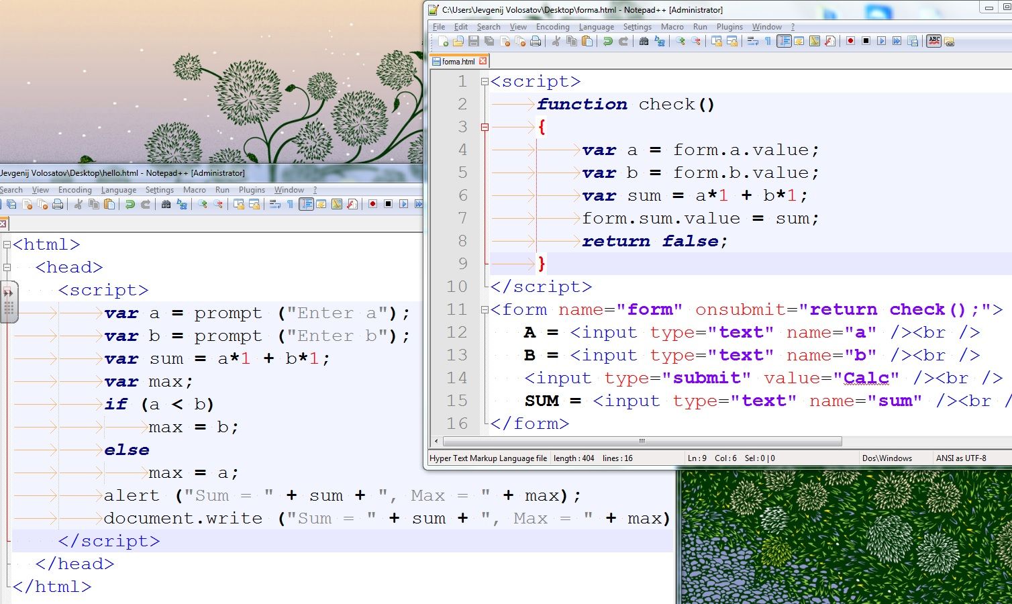
Task: Click 'return false;' code on line 8
Action: pyautogui.click(x=654, y=241)
